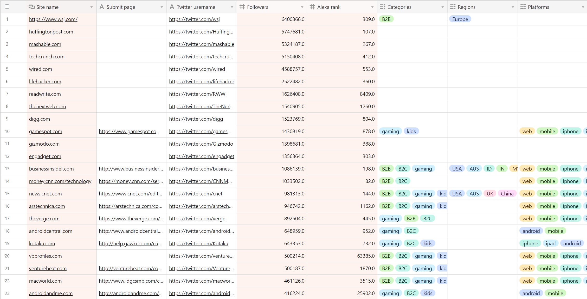Click the Categories column header
This screenshot has height=299, width=587.
(x=412, y=7)
